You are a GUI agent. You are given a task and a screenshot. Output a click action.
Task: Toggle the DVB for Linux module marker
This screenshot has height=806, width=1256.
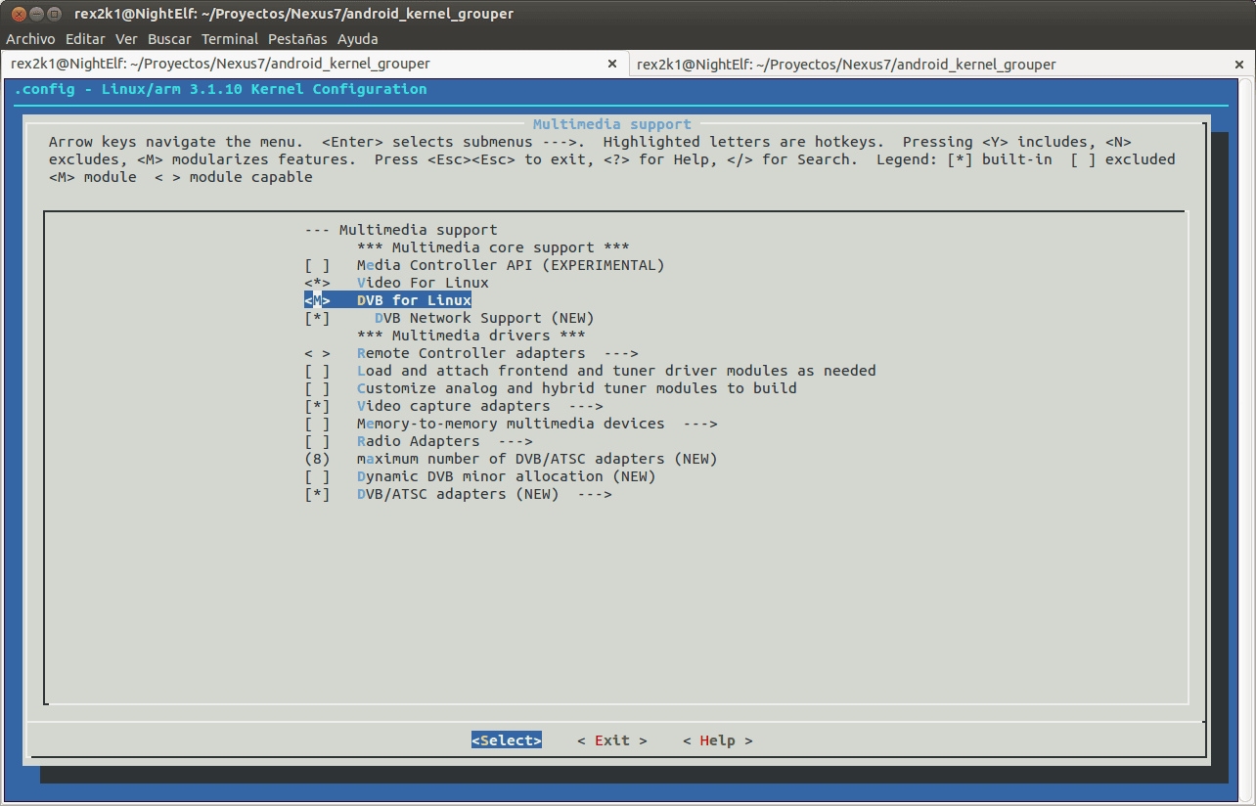(x=317, y=300)
